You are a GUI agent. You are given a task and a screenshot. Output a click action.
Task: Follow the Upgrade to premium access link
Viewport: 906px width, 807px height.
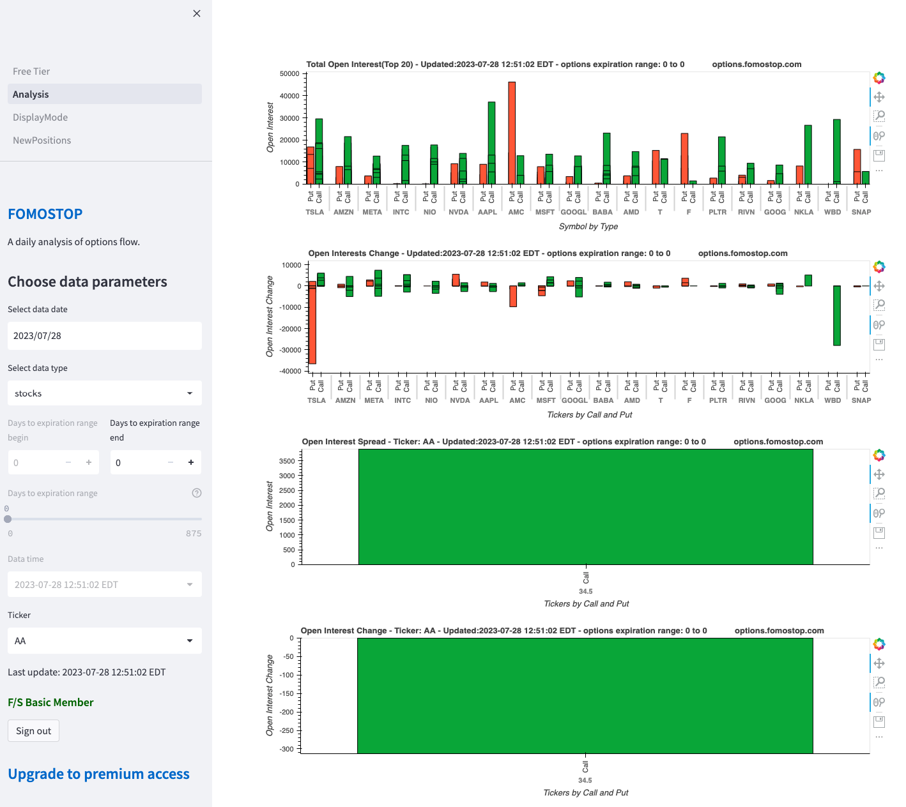tap(98, 774)
